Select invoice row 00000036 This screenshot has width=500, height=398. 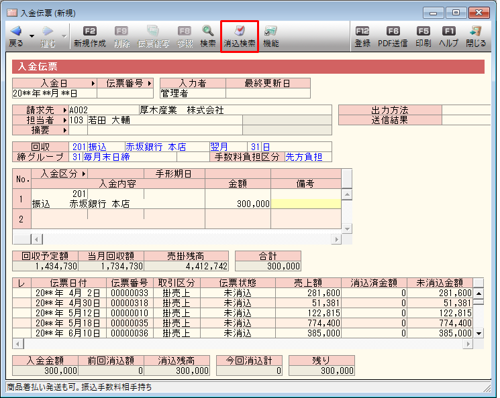tap(242, 334)
